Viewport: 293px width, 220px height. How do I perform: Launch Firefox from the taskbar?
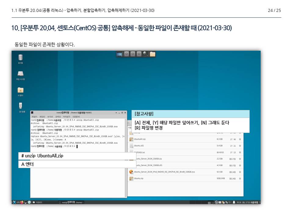pyautogui.click(x=22, y=202)
